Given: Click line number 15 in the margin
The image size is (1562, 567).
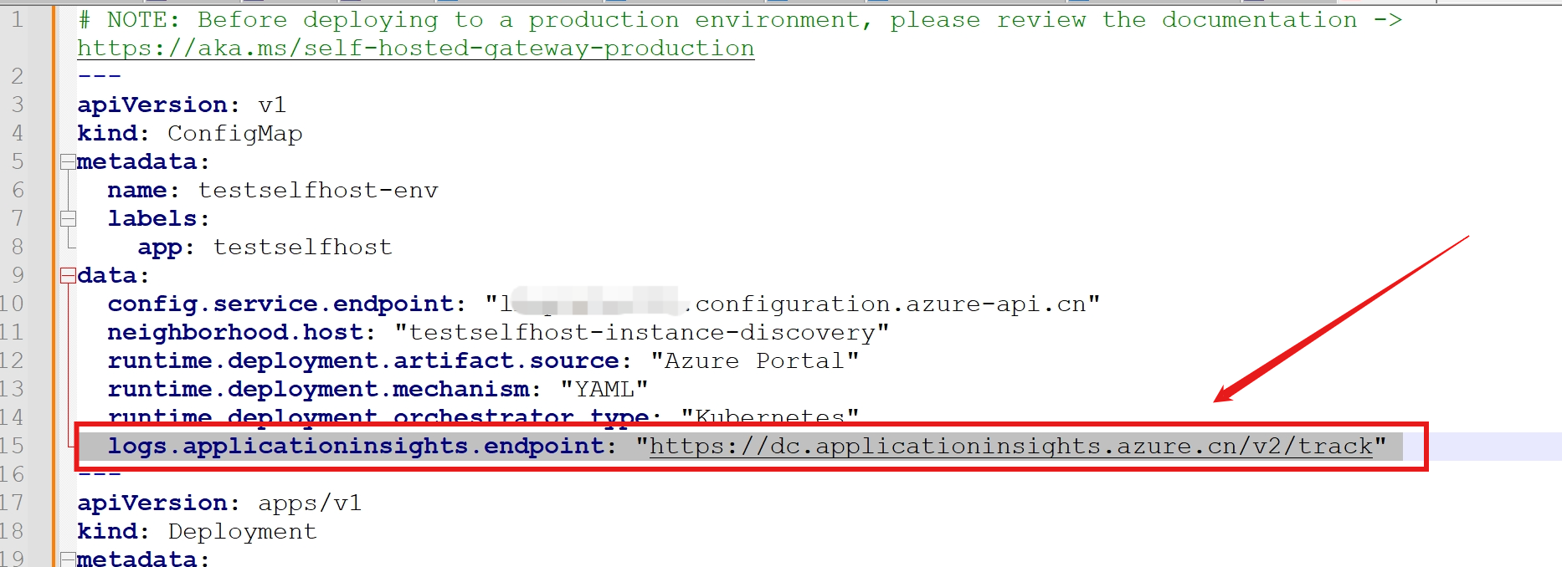Looking at the screenshot, I should click(x=12, y=447).
